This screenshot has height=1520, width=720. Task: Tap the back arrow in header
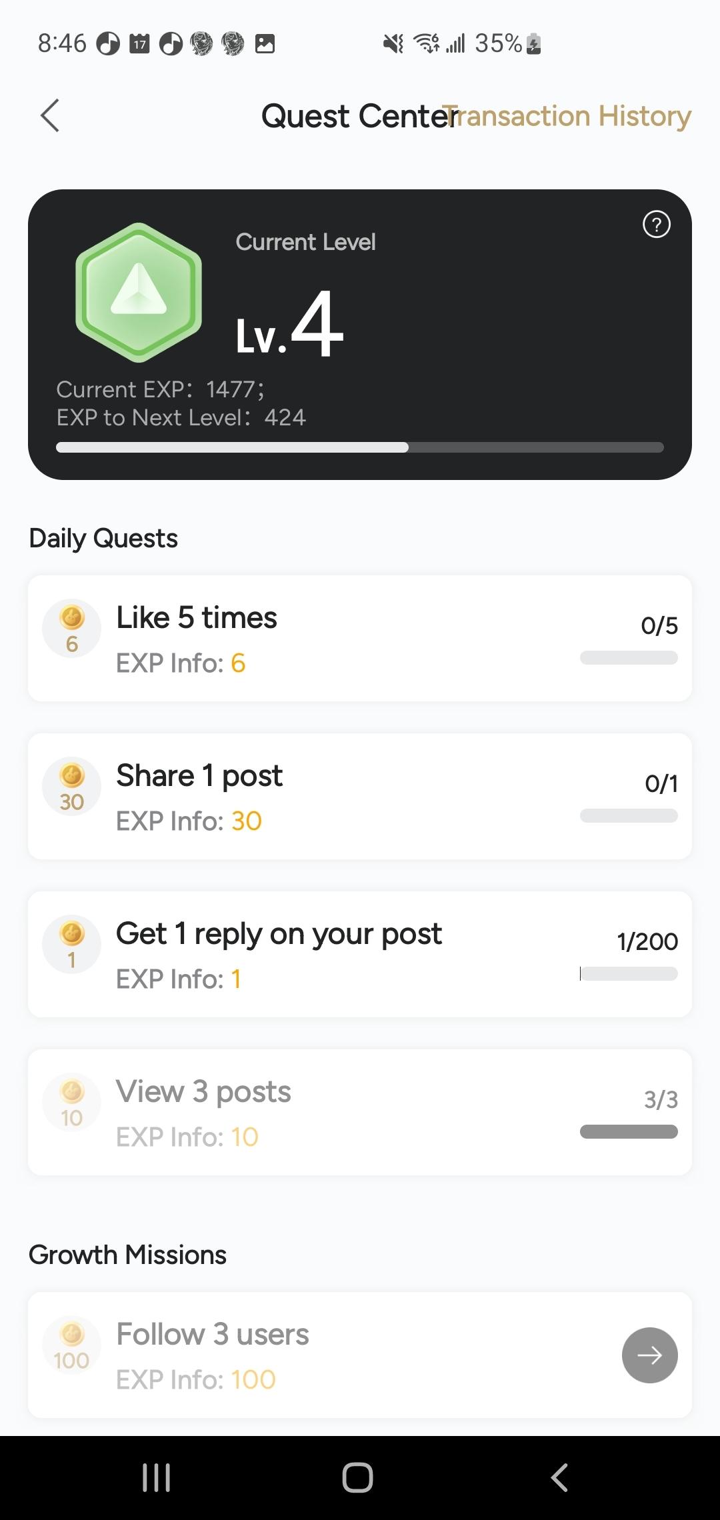tap(50, 116)
